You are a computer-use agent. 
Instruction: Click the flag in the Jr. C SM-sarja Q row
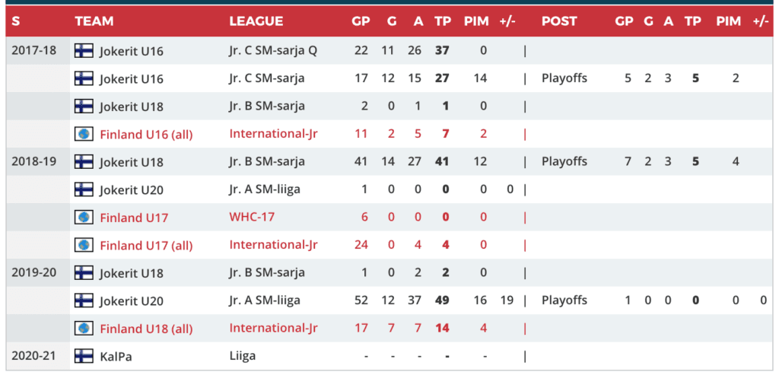pyautogui.click(x=84, y=51)
